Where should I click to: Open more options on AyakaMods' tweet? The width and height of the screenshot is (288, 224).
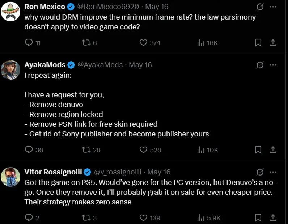pyautogui.click(x=273, y=65)
